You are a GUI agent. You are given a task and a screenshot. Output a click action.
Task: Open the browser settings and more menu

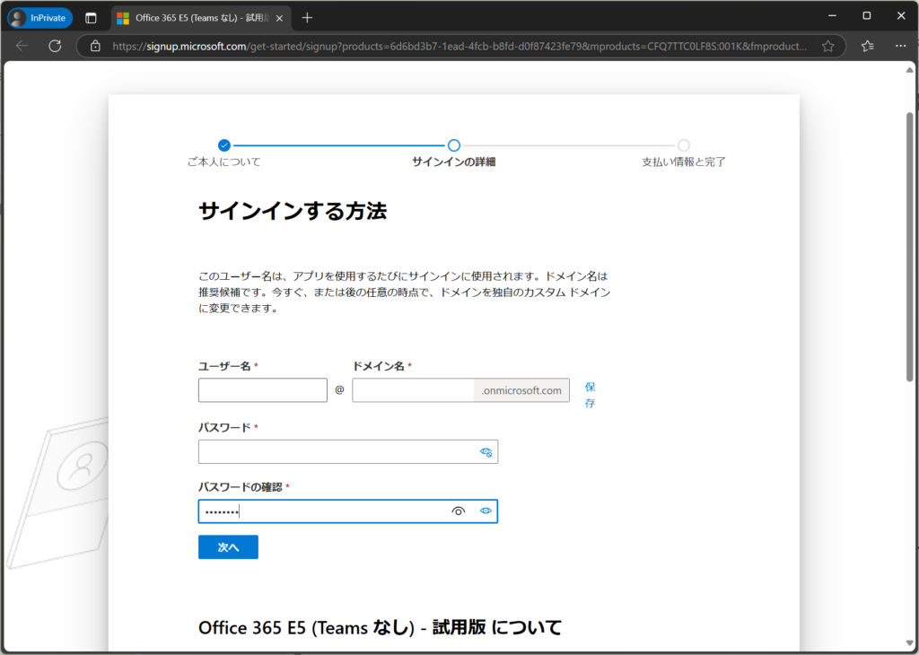click(898, 46)
